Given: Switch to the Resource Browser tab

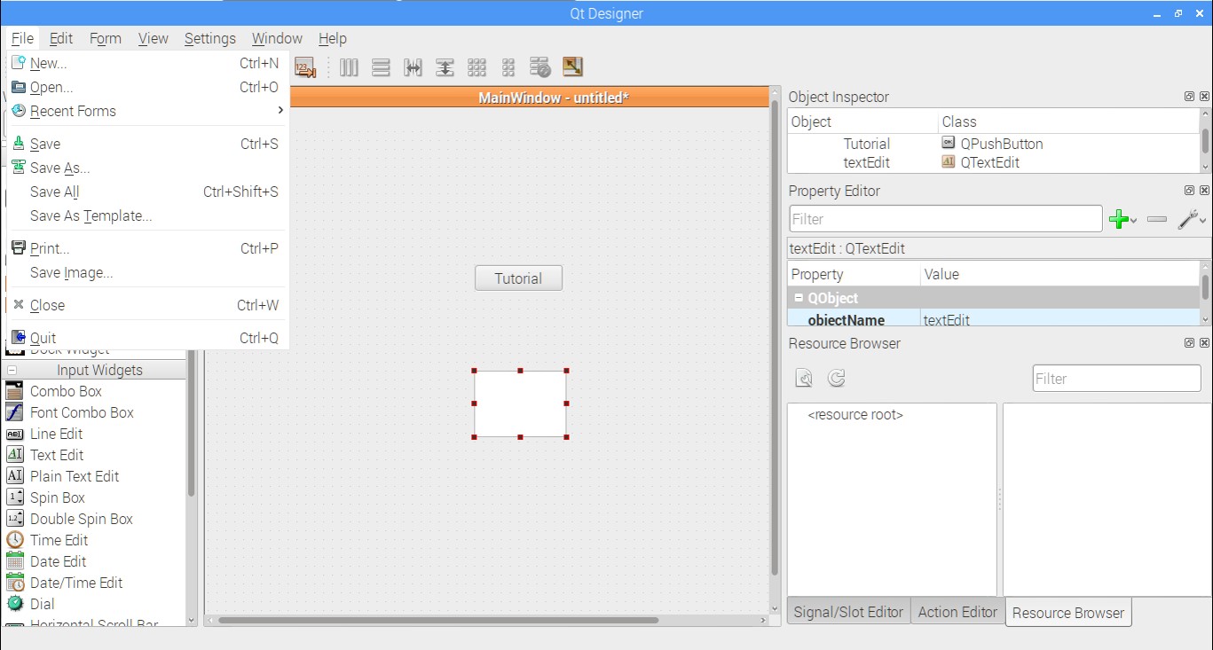Looking at the screenshot, I should pos(1068,612).
